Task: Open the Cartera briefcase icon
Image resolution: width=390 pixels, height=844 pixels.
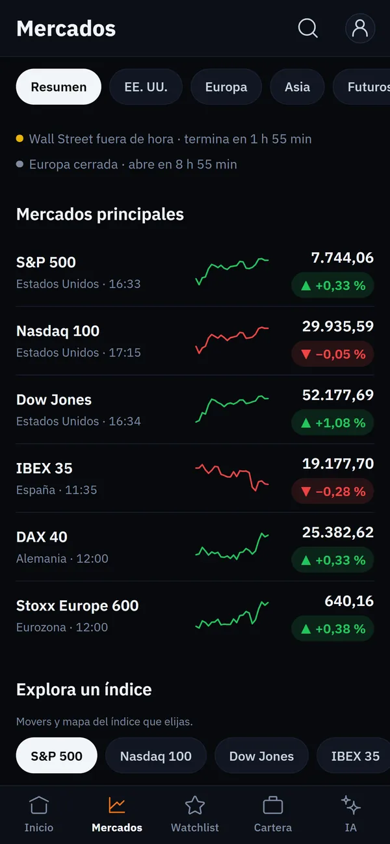Action: tap(273, 806)
